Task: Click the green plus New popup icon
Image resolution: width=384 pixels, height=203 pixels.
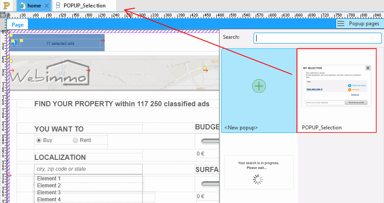Action: (259, 86)
